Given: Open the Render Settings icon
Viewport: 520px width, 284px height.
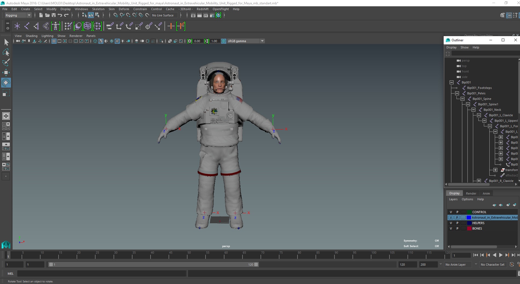Looking at the screenshot, I should click(212, 15).
